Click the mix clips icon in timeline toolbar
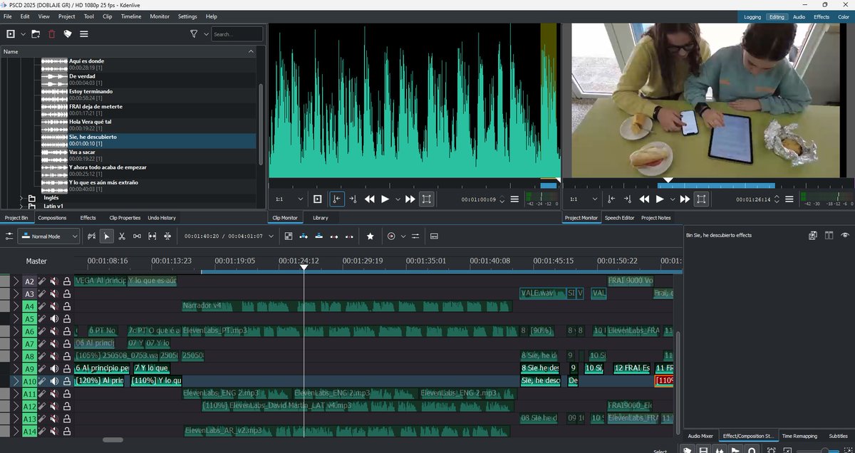The width and height of the screenshot is (855, 453). (289, 236)
